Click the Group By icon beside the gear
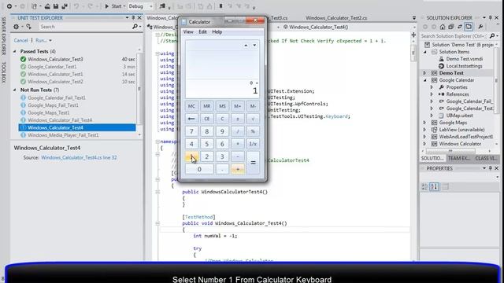 pos(29,27)
